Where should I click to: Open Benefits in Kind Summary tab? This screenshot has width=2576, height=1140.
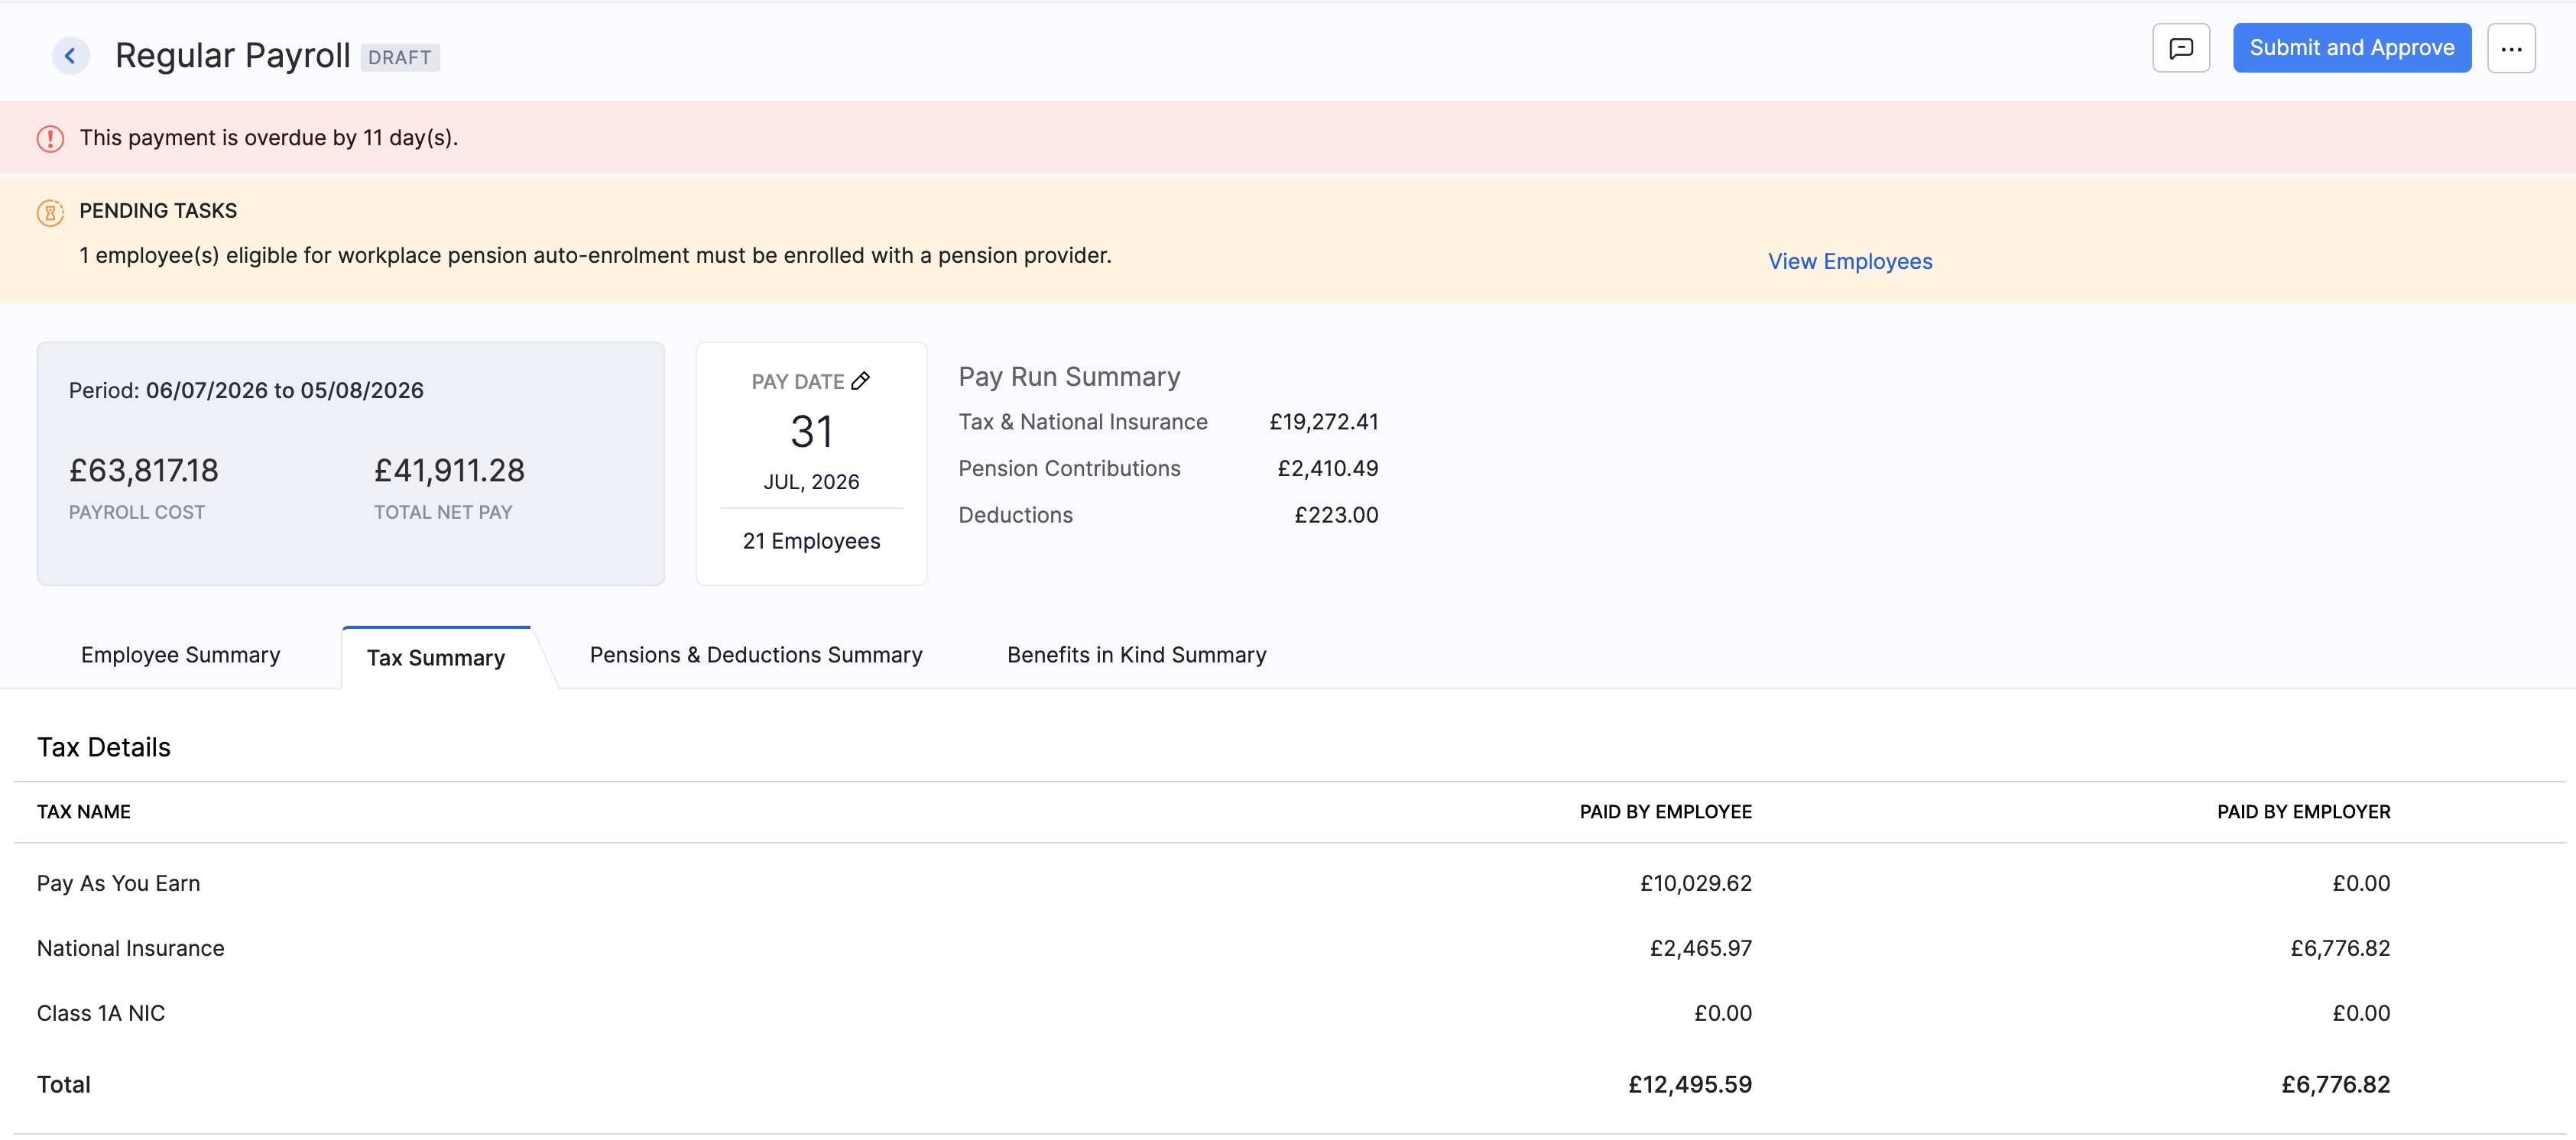[1137, 655]
